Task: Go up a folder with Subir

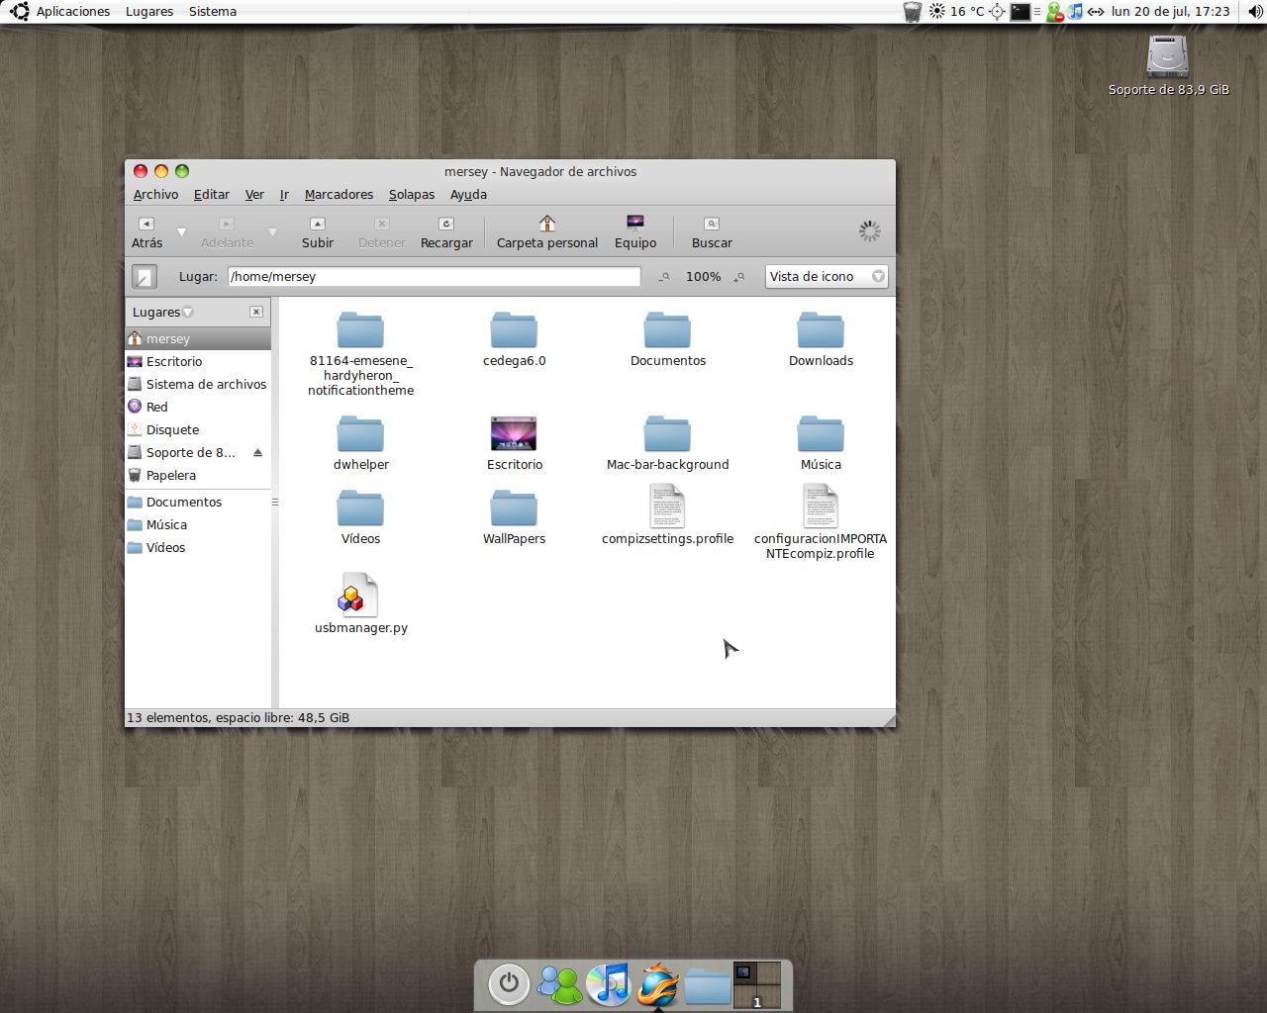Action: coord(318,232)
